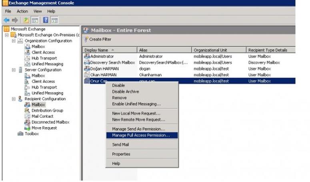Select Mailbox under Server Configuration

pos(38,75)
